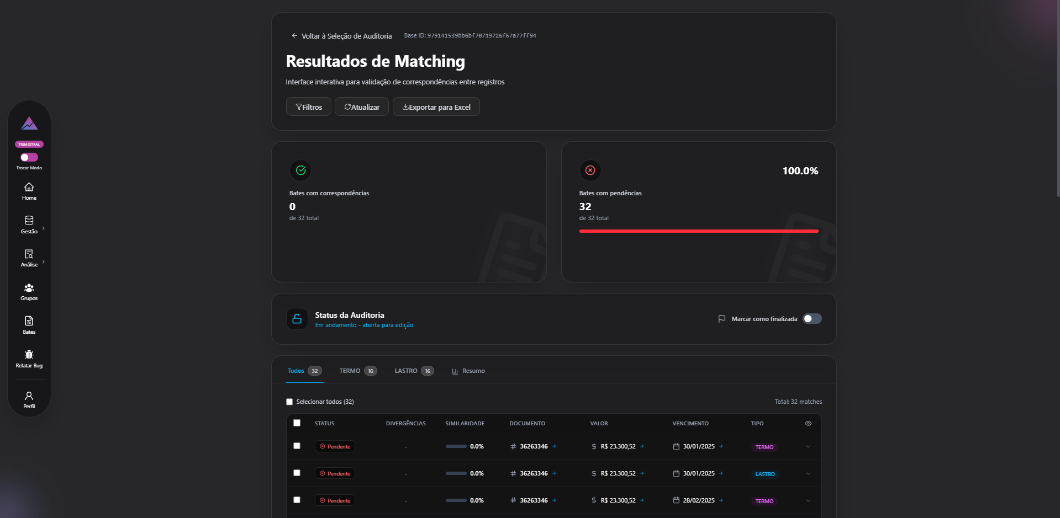The image size is (1060, 518).
Task: Click date arrow in the LASTRO row
Action: (x=721, y=473)
